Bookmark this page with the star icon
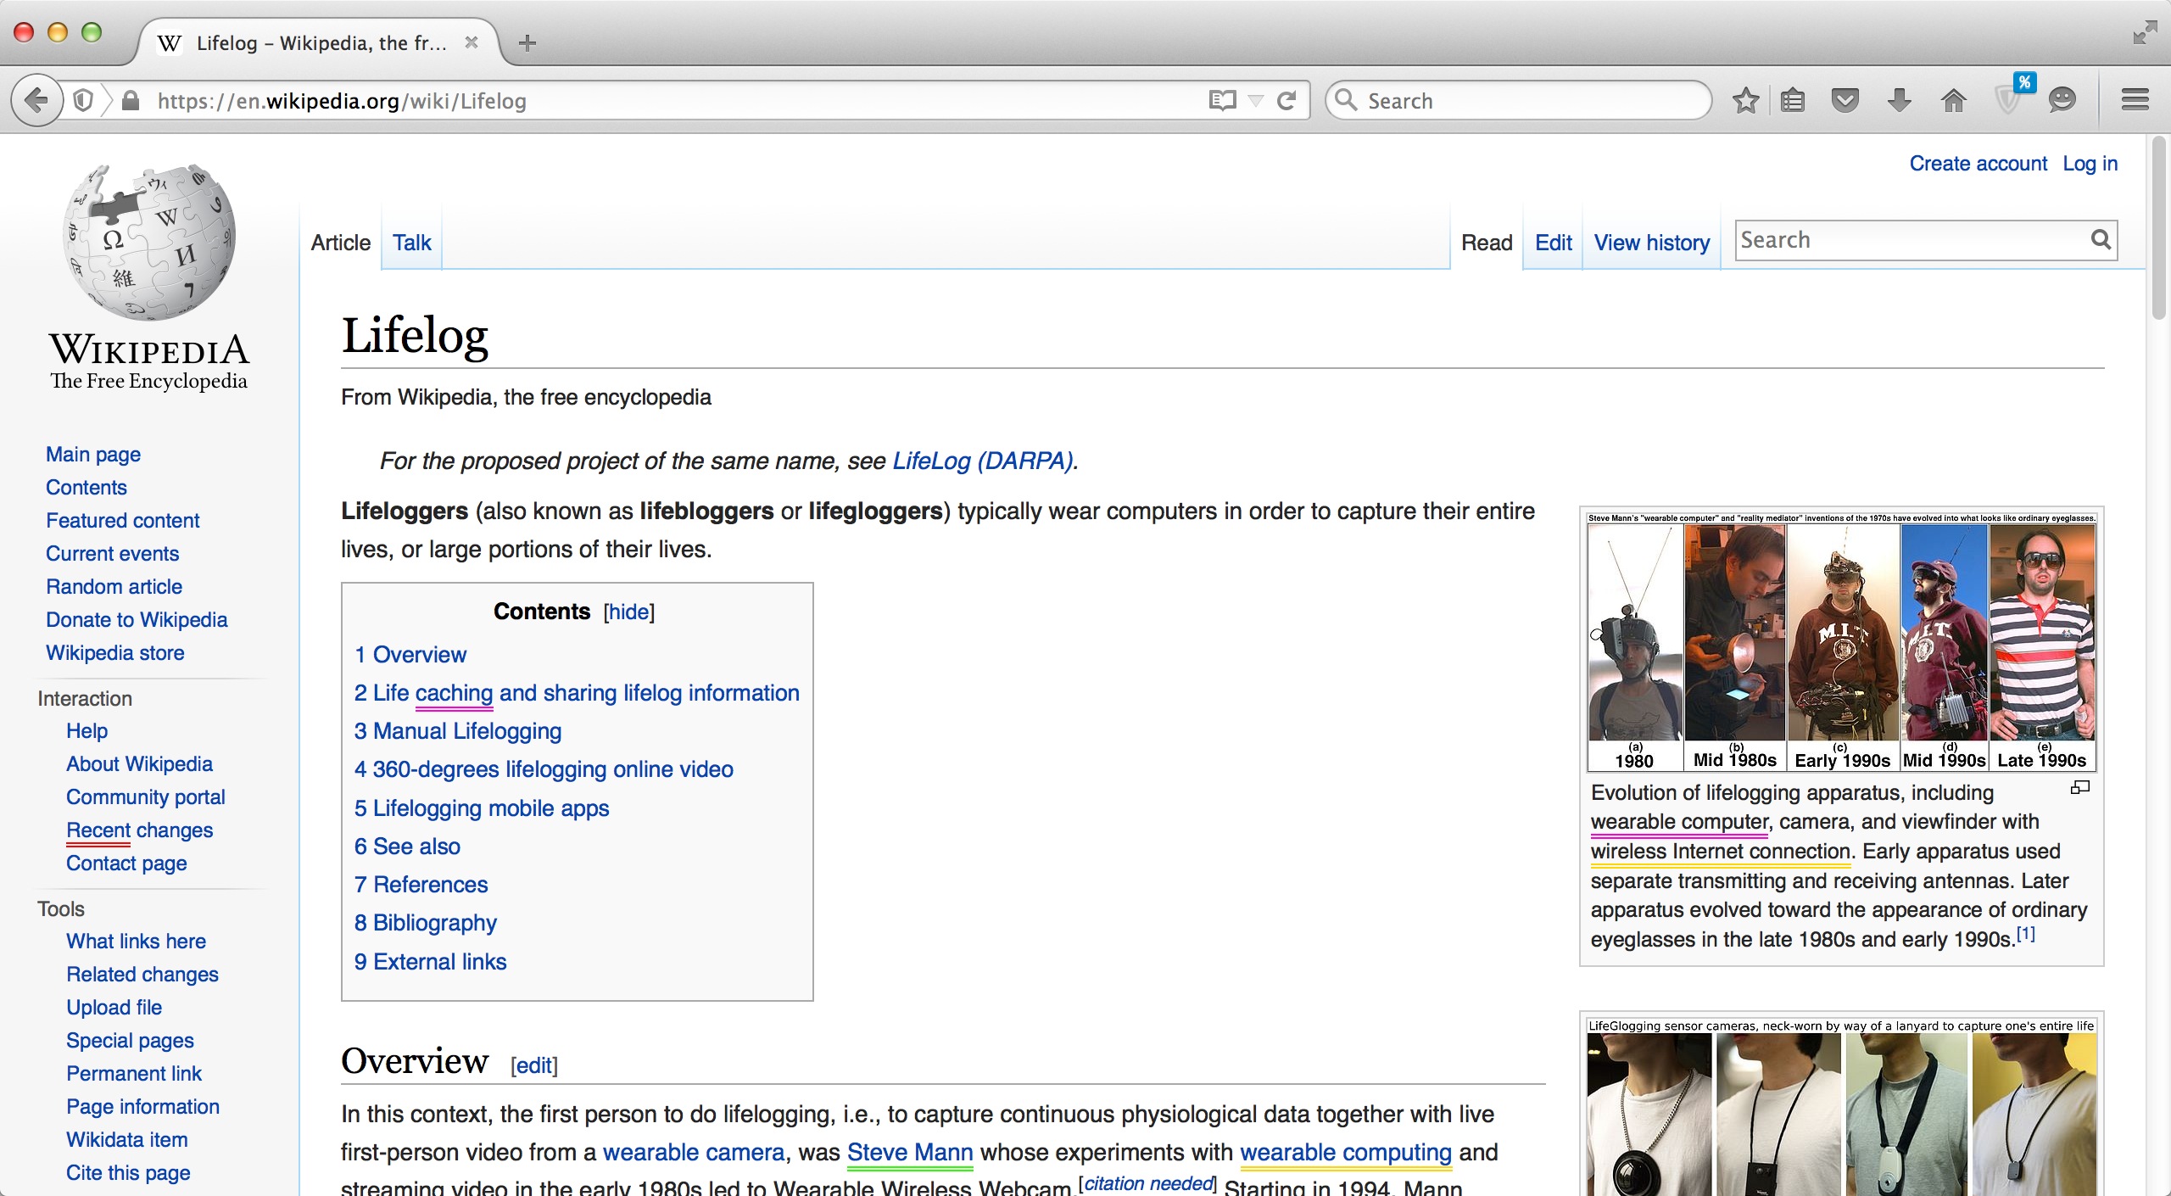2171x1196 pixels. tap(1745, 101)
